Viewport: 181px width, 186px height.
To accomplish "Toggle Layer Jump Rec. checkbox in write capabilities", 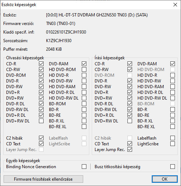I will point(130,150).
